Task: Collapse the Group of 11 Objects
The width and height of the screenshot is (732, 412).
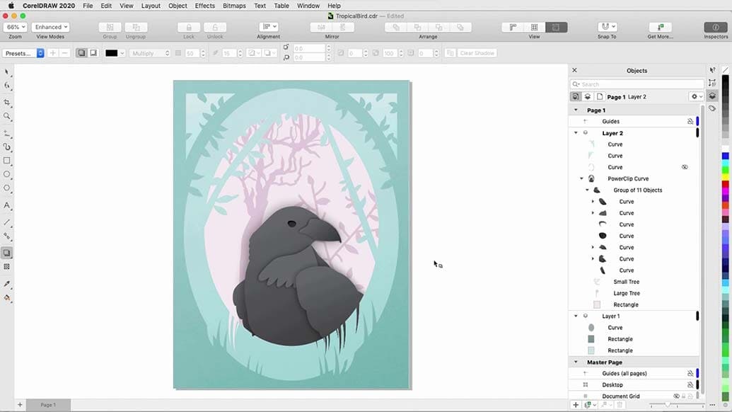Action: 587,190
